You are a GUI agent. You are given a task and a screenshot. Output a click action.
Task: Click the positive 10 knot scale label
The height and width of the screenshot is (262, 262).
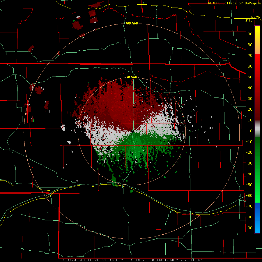[x=250, y=120]
